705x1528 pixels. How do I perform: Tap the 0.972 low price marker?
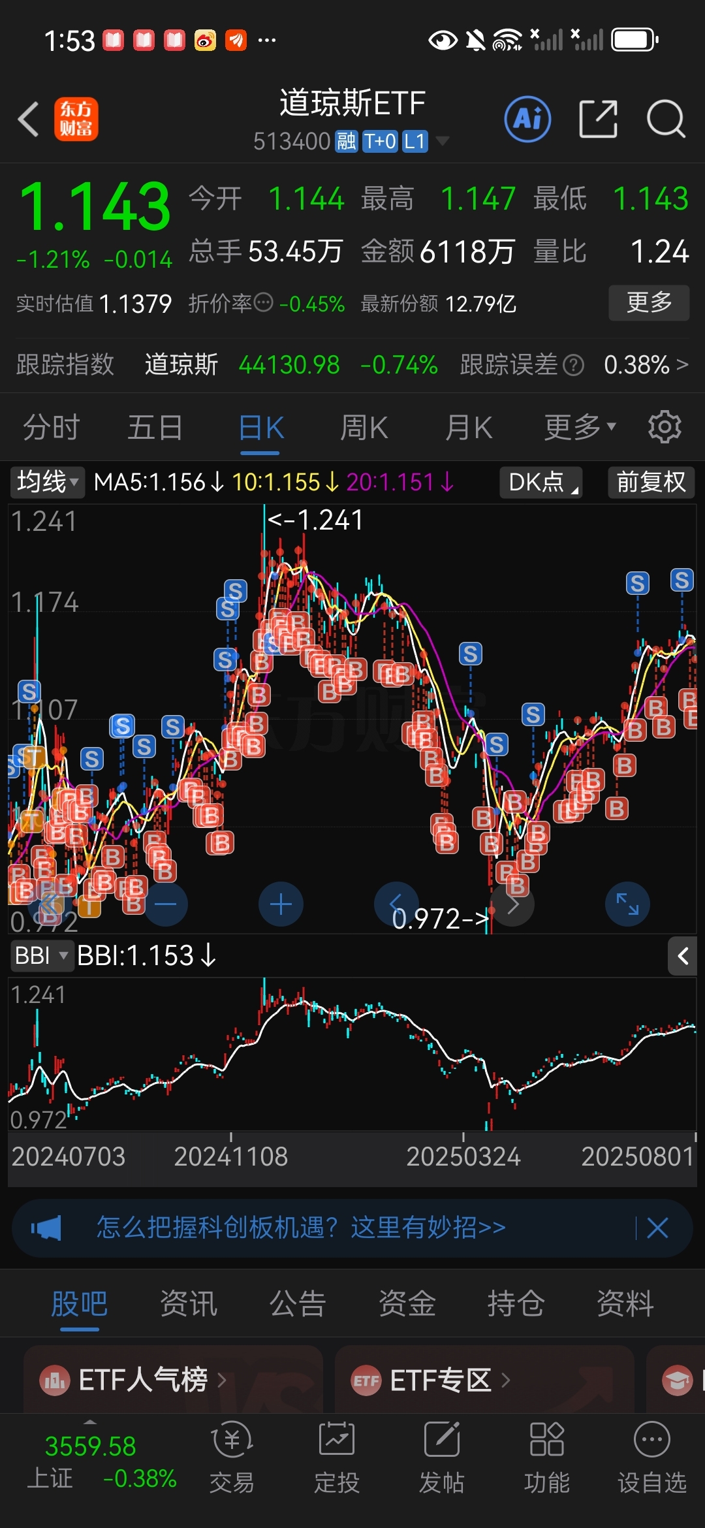(441, 919)
